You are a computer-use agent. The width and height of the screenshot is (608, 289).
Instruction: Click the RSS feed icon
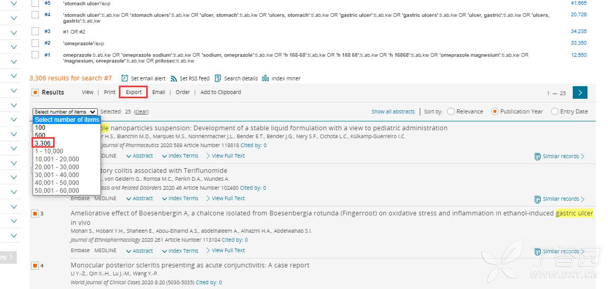174,78
